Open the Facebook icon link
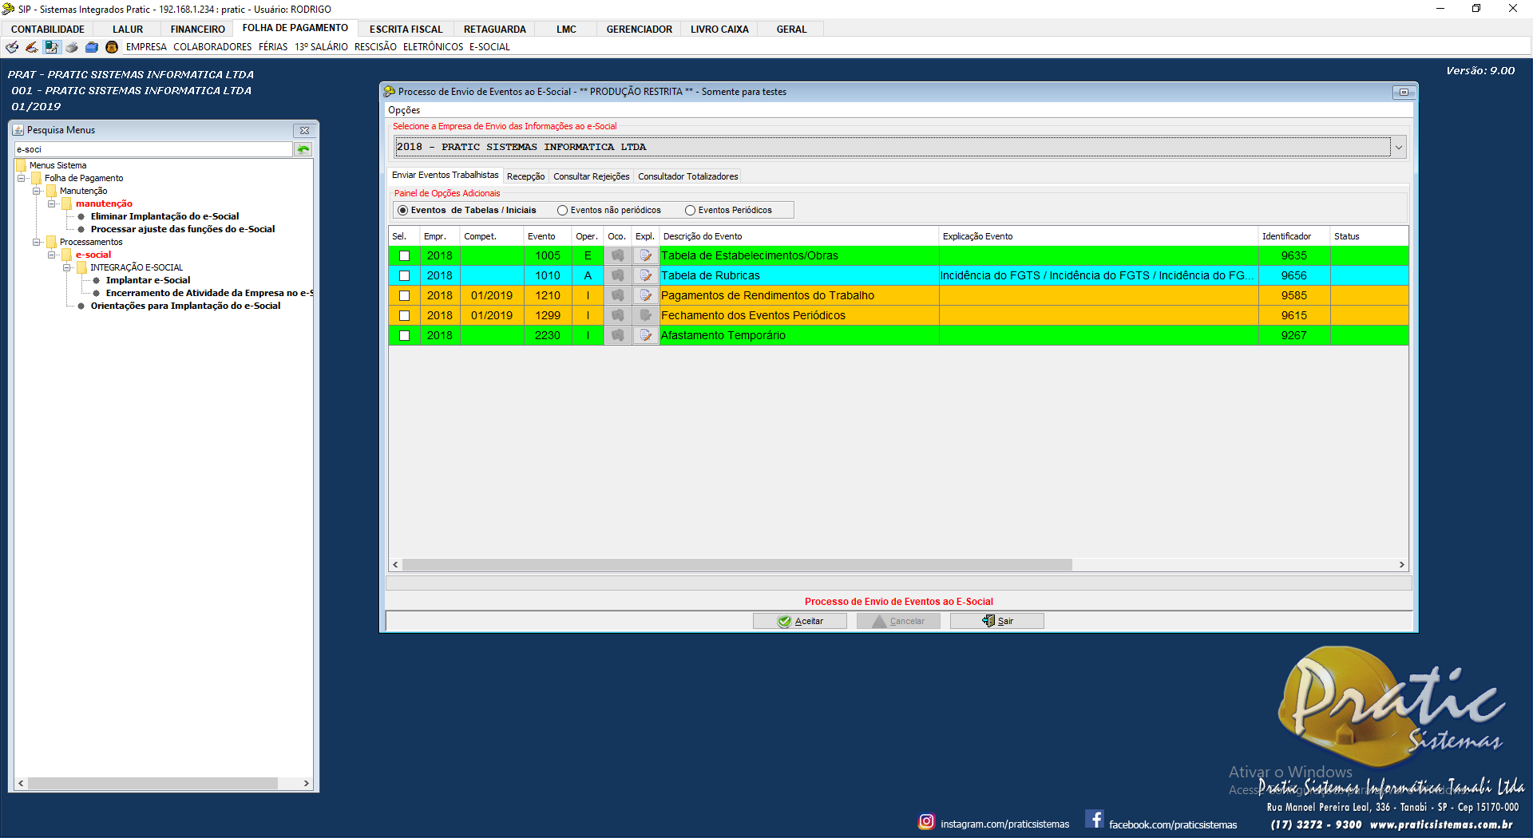1533x838 pixels. click(1094, 820)
